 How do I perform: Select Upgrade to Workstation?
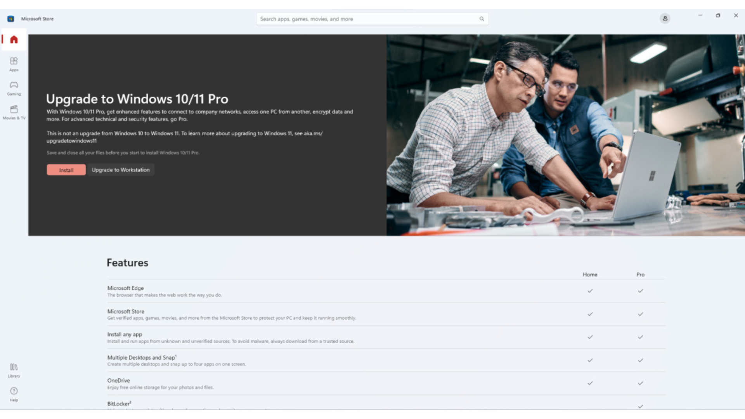pyautogui.click(x=121, y=170)
